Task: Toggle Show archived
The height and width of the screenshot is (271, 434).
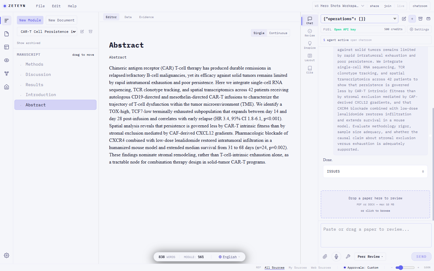Action: coord(29,43)
